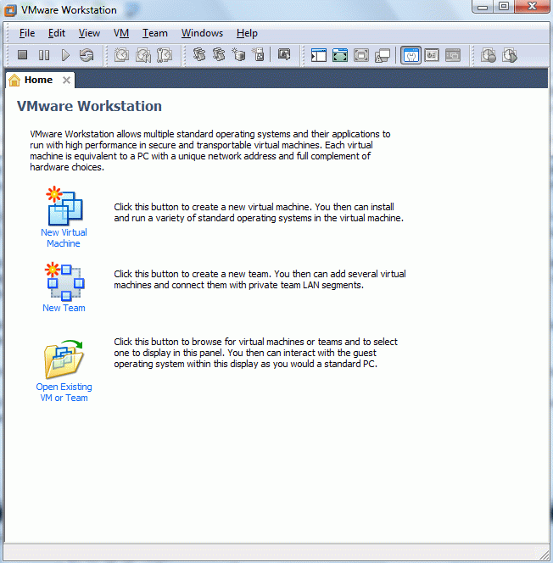553x563 pixels.
Task: Maximize the VMware Workstation window
Action: [504, 6]
